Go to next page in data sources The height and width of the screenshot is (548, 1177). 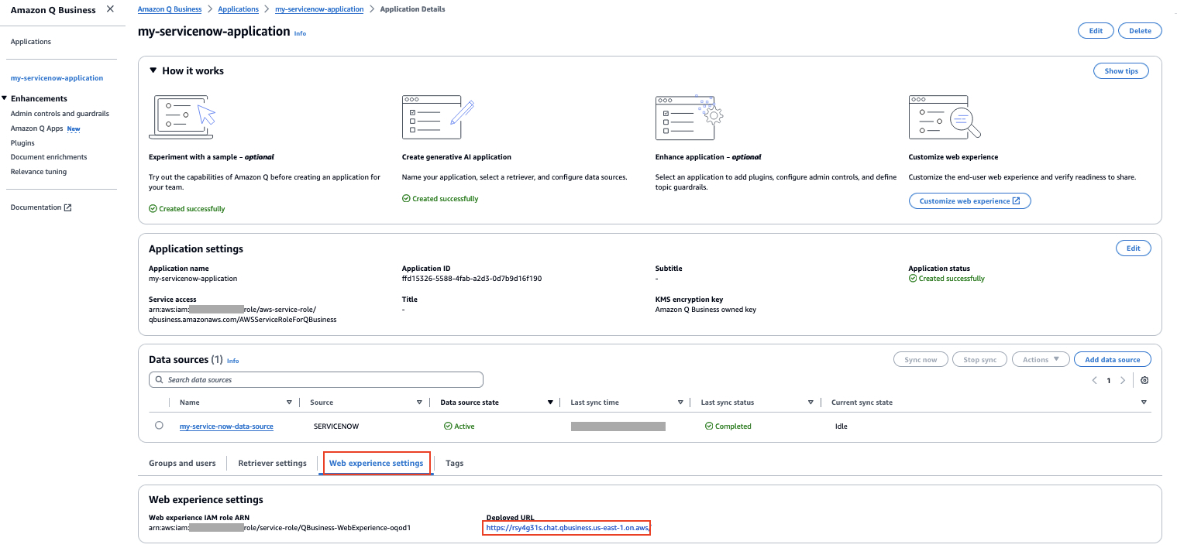coord(1123,380)
